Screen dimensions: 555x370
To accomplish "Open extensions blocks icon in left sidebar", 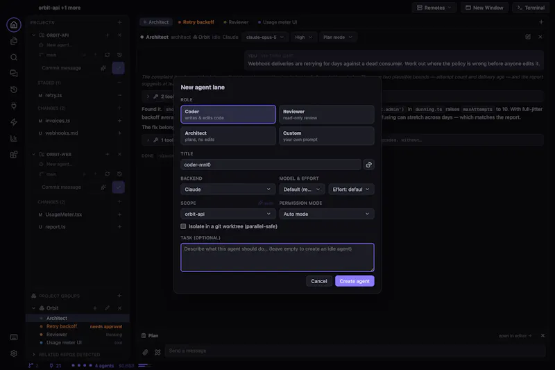I will pos(14,155).
